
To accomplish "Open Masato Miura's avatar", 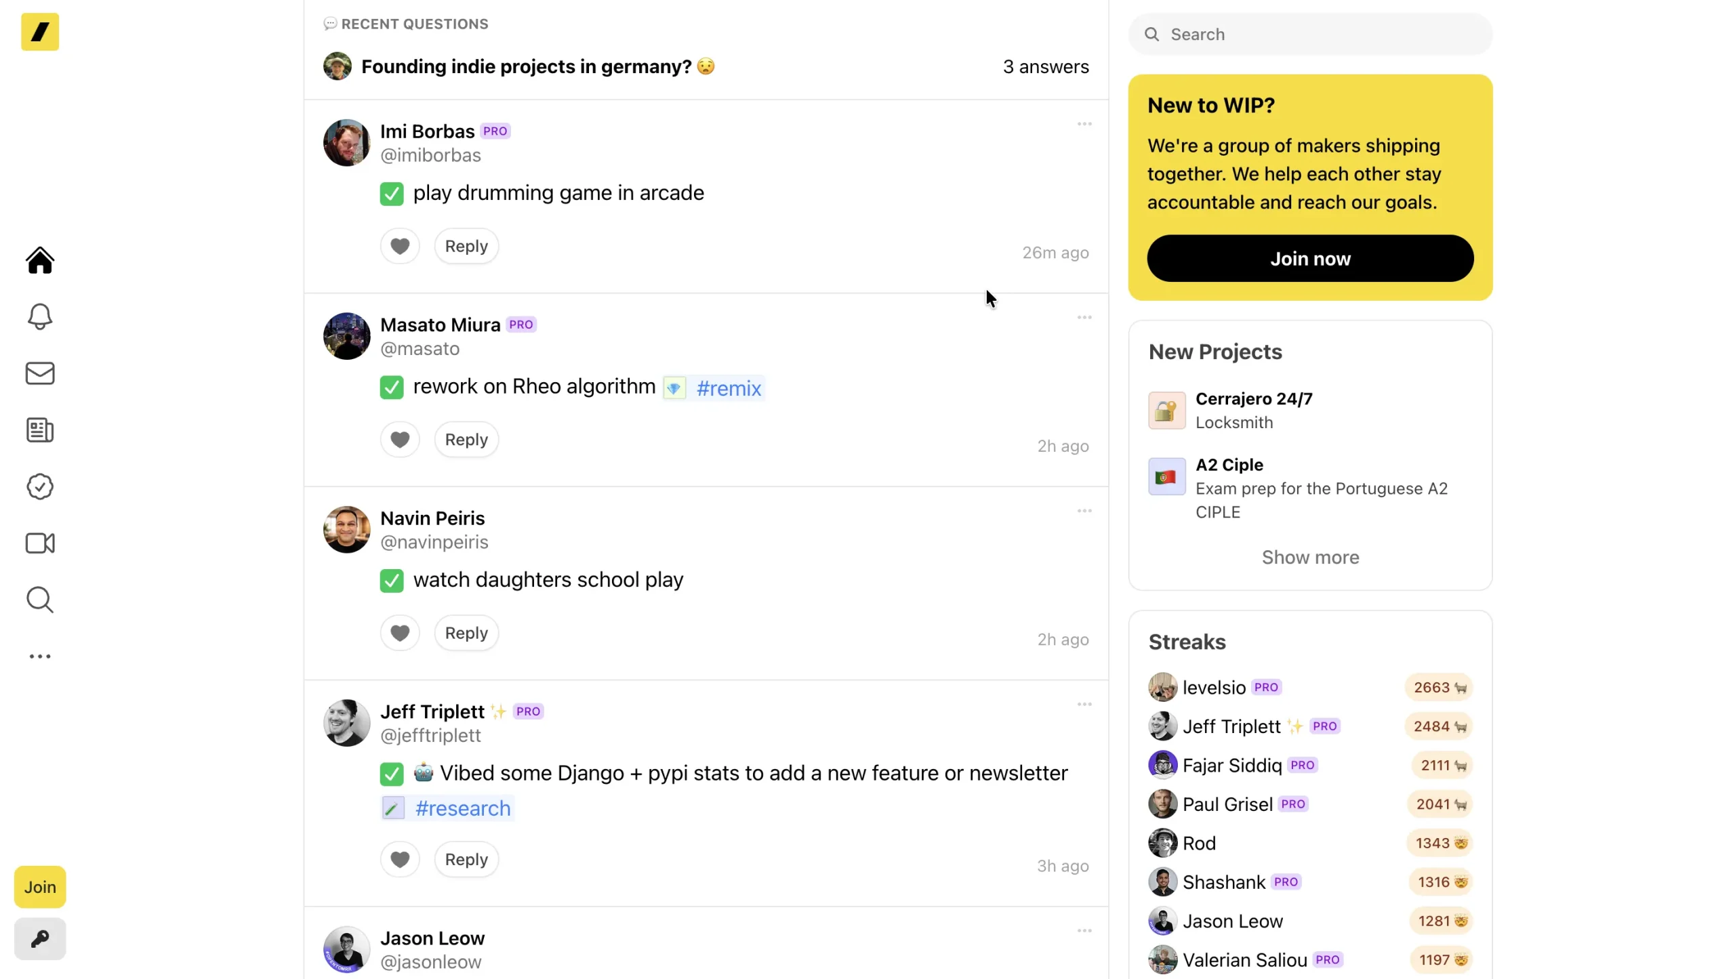I will (347, 336).
